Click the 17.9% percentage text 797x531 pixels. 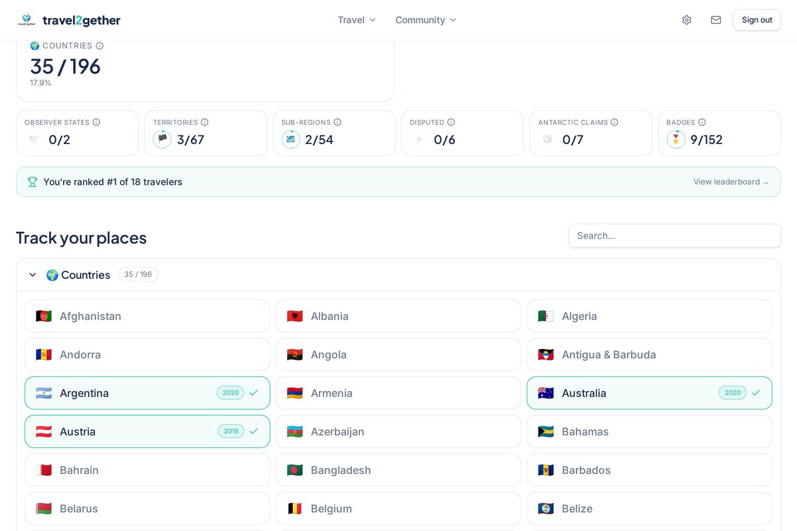click(41, 83)
